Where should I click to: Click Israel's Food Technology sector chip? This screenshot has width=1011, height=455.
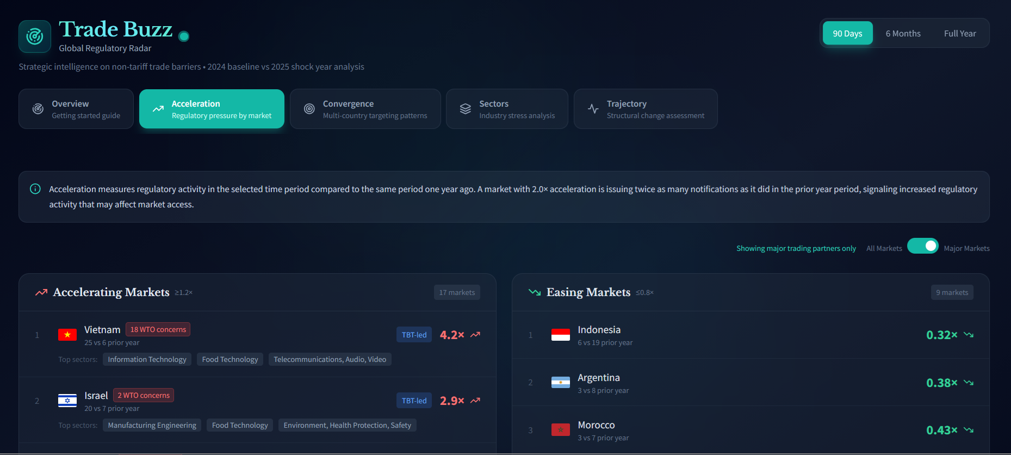click(x=240, y=425)
